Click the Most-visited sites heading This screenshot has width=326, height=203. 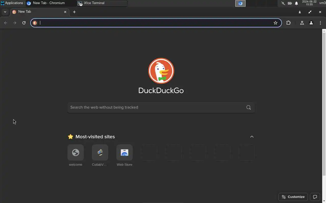(x=95, y=137)
